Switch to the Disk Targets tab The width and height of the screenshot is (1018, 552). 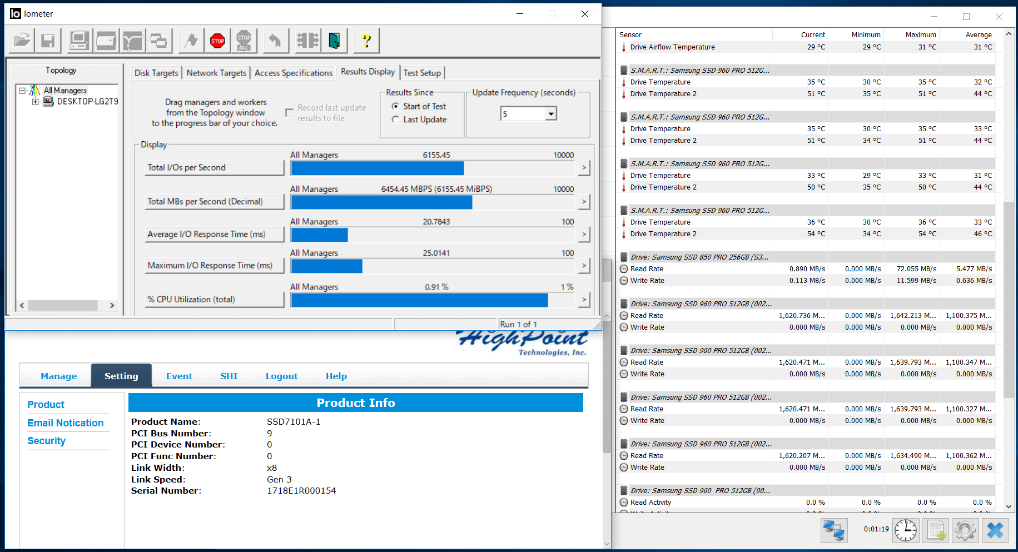(x=156, y=73)
